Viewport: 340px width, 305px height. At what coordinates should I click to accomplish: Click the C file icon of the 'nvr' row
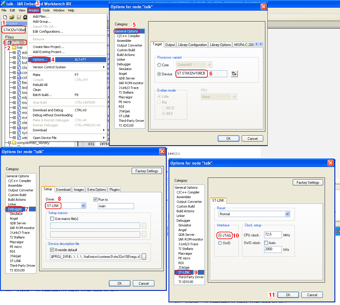point(19,118)
